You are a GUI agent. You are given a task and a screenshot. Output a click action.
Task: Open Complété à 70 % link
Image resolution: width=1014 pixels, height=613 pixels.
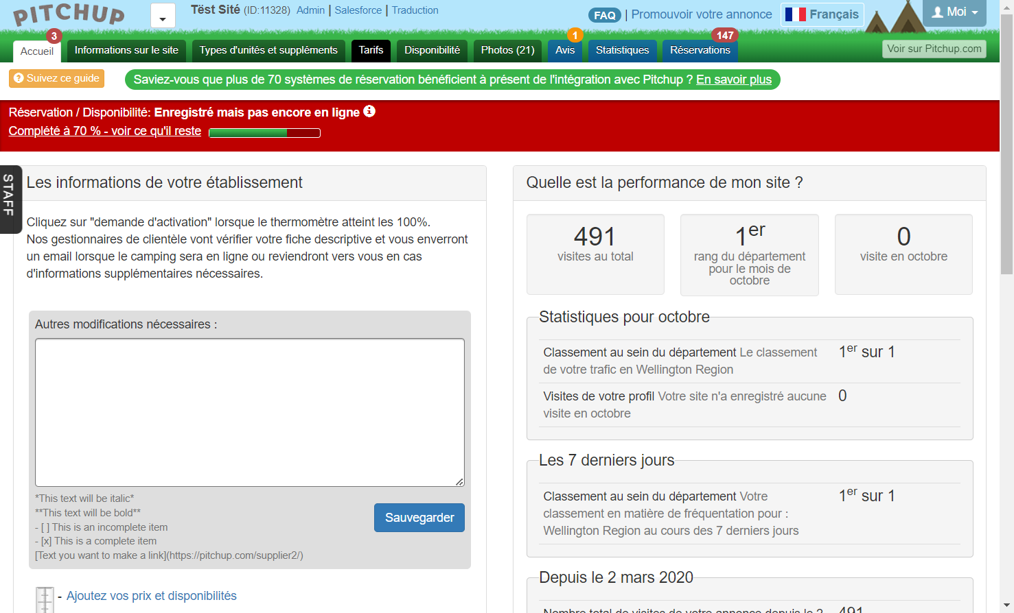coord(105,131)
